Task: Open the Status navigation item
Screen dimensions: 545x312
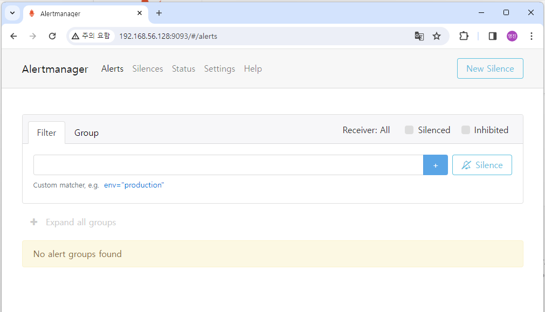Action: click(x=183, y=69)
